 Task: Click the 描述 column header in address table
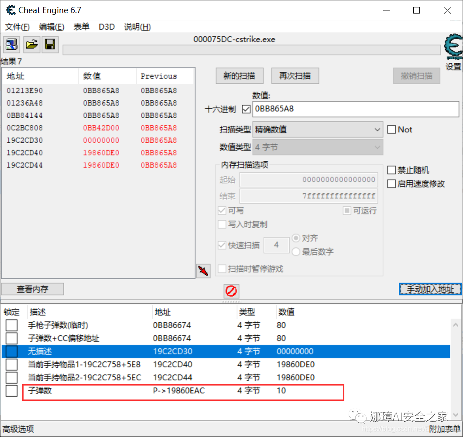pyautogui.click(x=90, y=312)
